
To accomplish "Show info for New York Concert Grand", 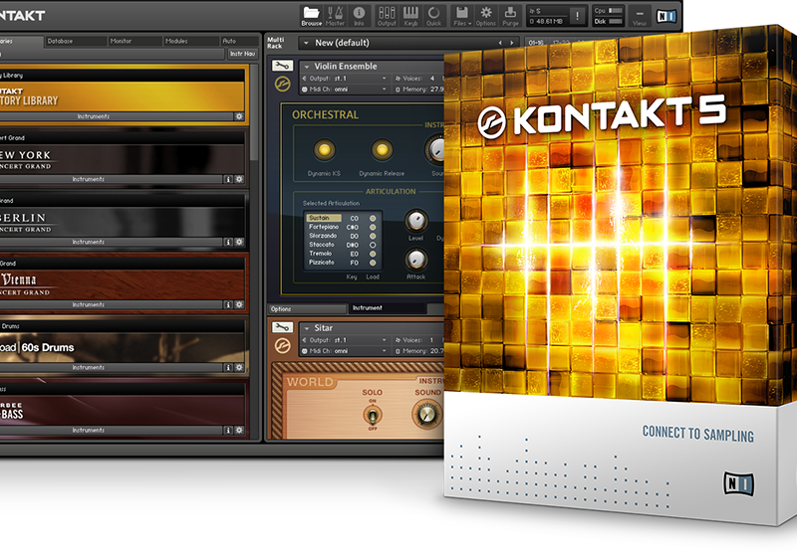I will click(228, 179).
